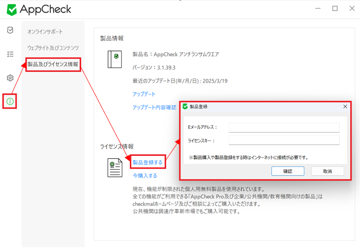Click the 現在、機能が制限された free product notice line
The width and height of the screenshot is (360, 249).
199,189
